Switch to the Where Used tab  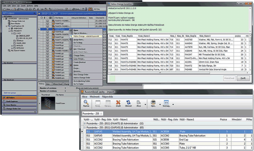57,84
